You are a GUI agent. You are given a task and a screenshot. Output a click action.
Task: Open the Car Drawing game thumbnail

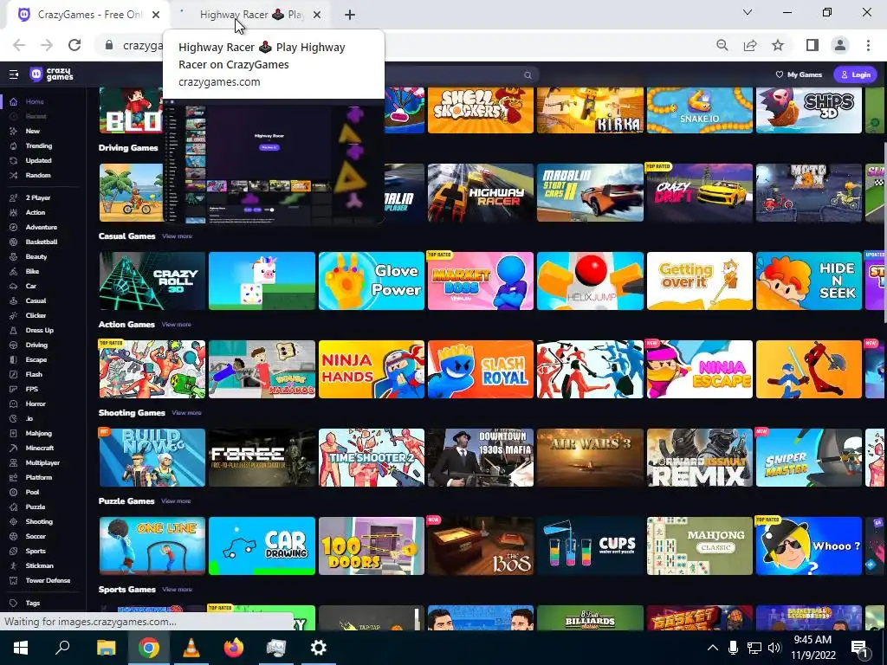(262, 546)
